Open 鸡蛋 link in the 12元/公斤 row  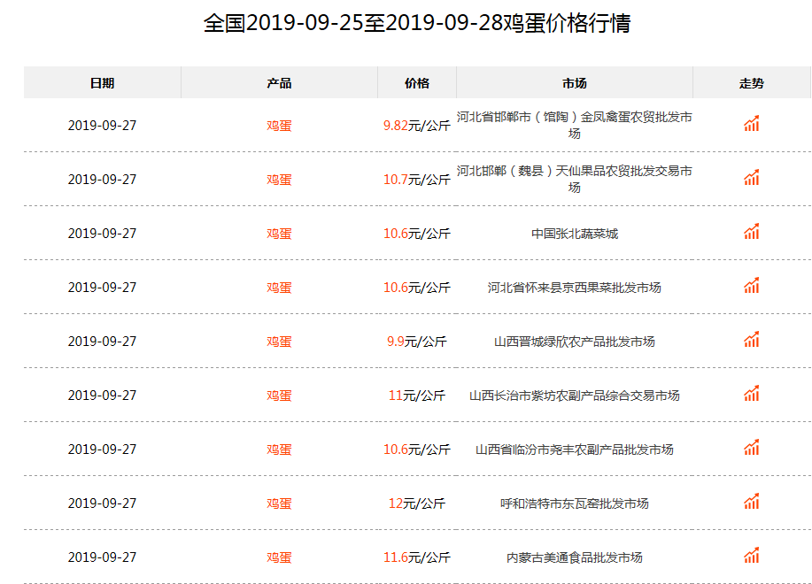279,503
